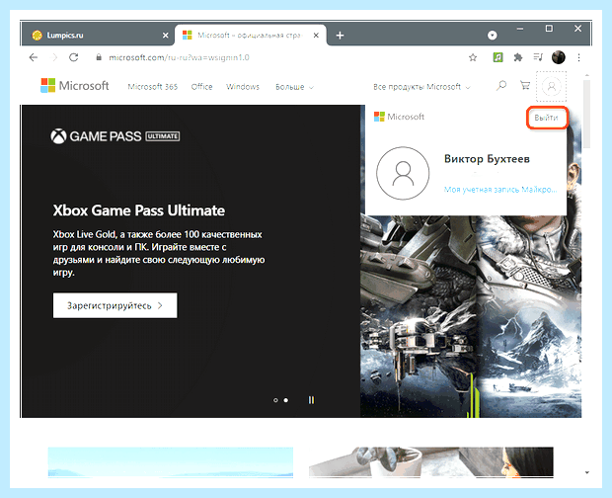Click the Зарегистрируйтесь button
The width and height of the screenshot is (612, 498).
(115, 305)
